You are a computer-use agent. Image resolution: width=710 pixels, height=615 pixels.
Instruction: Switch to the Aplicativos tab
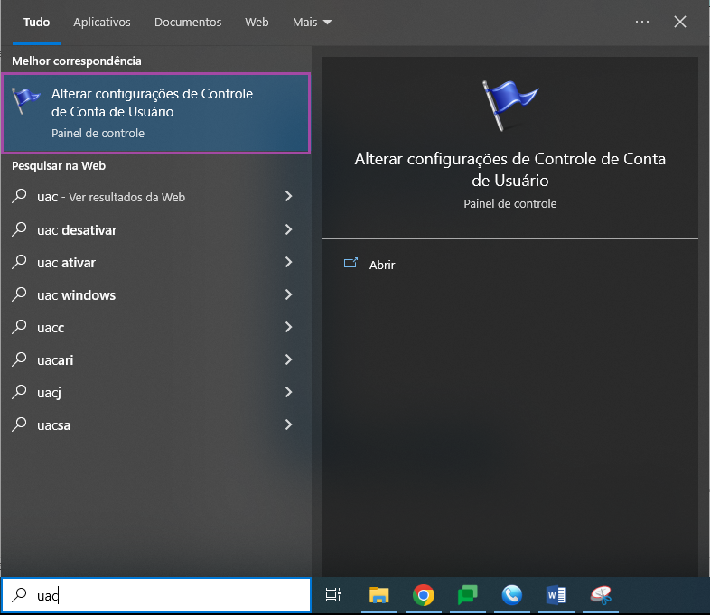click(x=102, y=23)
